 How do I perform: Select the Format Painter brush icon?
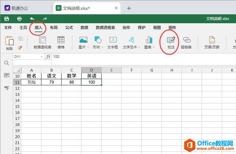(x=20, y=47)
